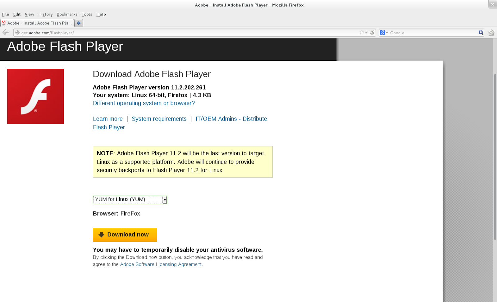
Task: Go to the Firefox home page
Action: tap(491, 33)
